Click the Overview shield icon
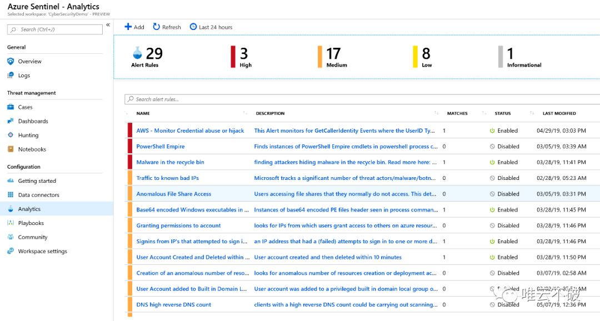This screenshot has height=321, width=600. click(11, 61)
